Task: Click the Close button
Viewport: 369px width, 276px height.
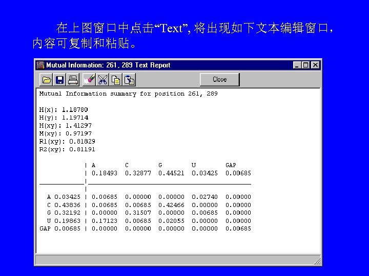Action: pyautogui.click(x=219, y=80)
